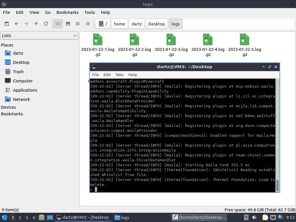Open the volume control tray icon

click(x=254, y=217)
